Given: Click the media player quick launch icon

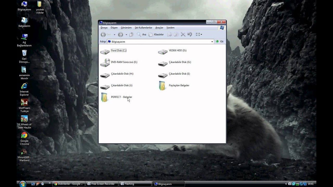Looking at the screenshot, I should (43, 184).
